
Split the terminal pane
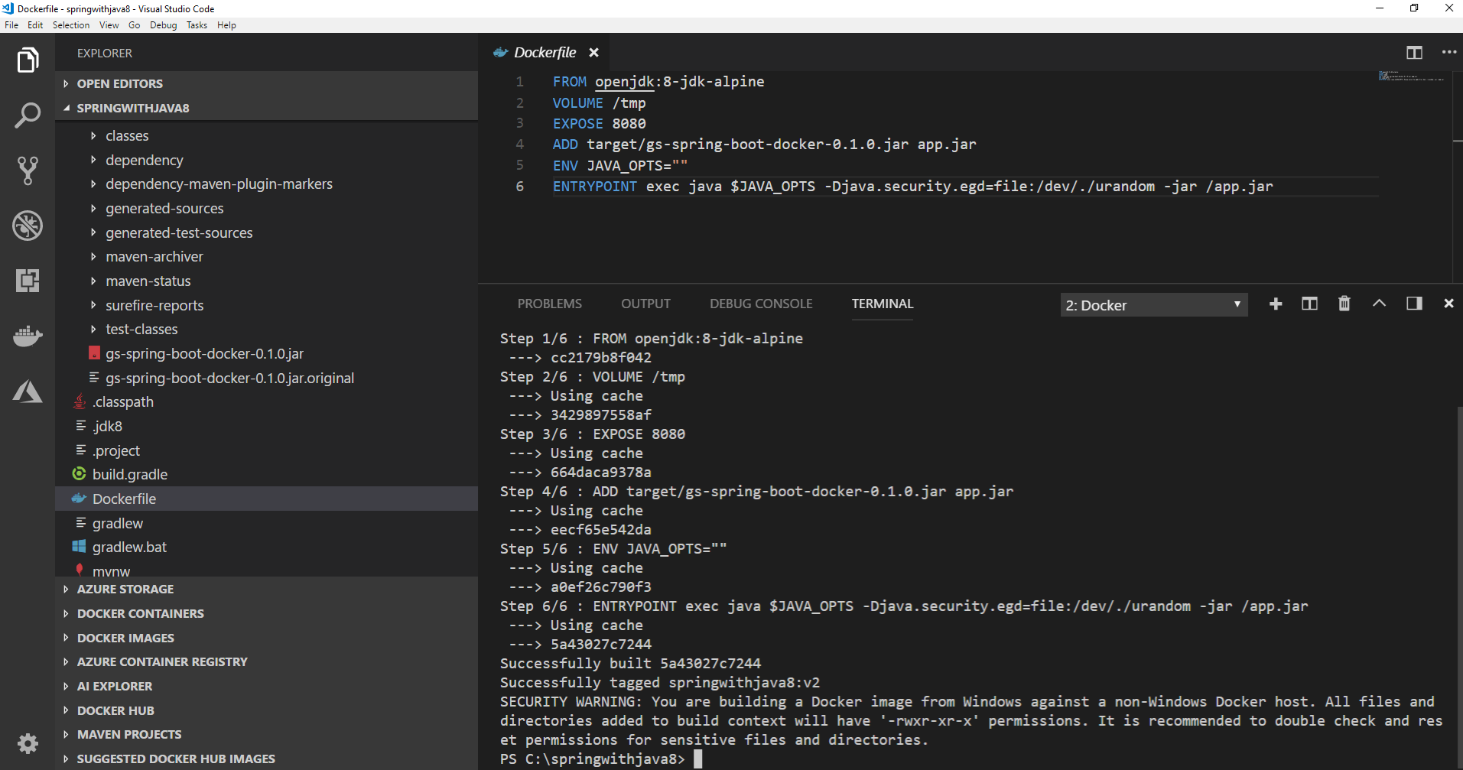pos(1309,304)
